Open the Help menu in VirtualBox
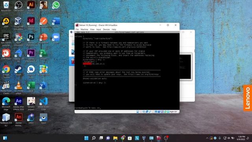Viewport: 252px width, 142px height. 114,30
